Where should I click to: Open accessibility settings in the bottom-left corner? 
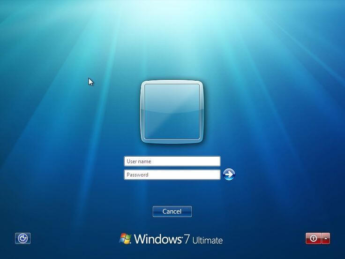click(22, 238)
